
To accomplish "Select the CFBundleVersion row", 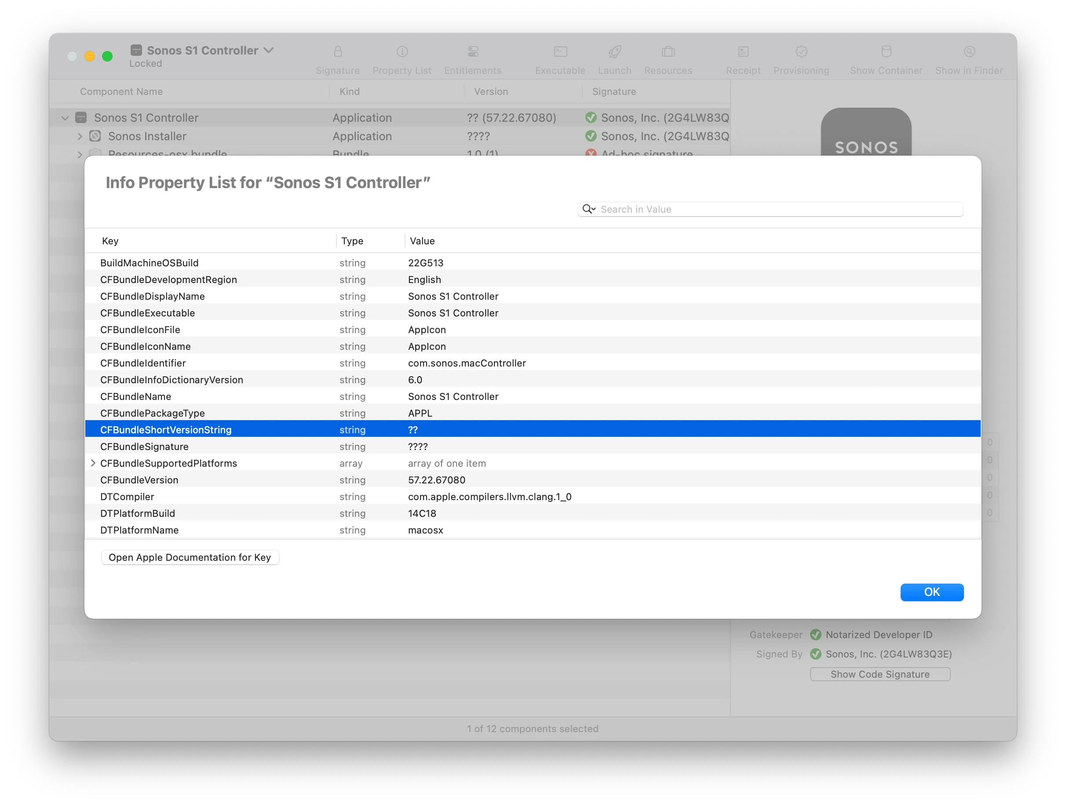I will [533, 480].
